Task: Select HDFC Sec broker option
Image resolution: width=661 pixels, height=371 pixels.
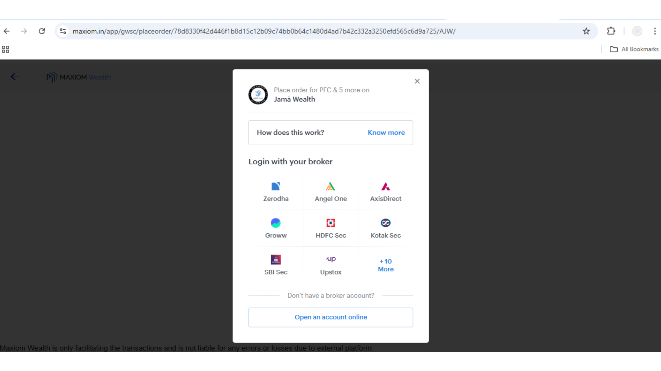Action: (x=330, y=223)
